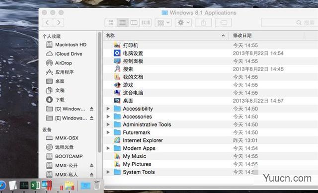Open the action gear menu
This screenshot has width=318, height=193.
[183, 22]
